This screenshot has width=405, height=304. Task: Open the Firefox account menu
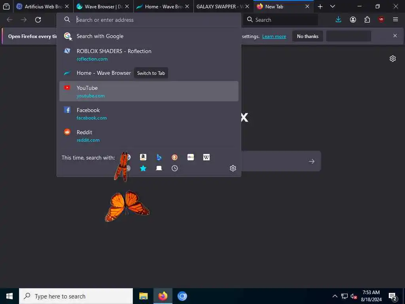point(353,20)
